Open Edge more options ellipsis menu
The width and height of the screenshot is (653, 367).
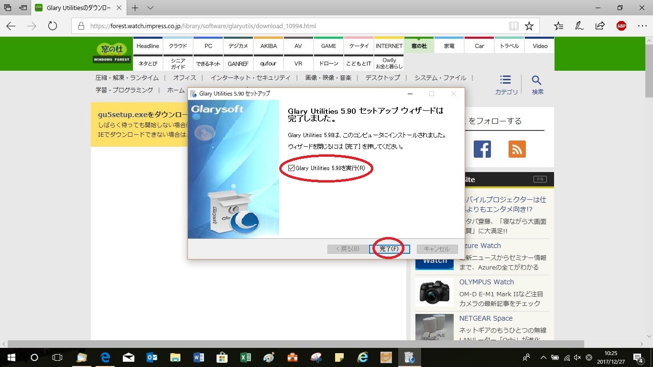[642, 26]
